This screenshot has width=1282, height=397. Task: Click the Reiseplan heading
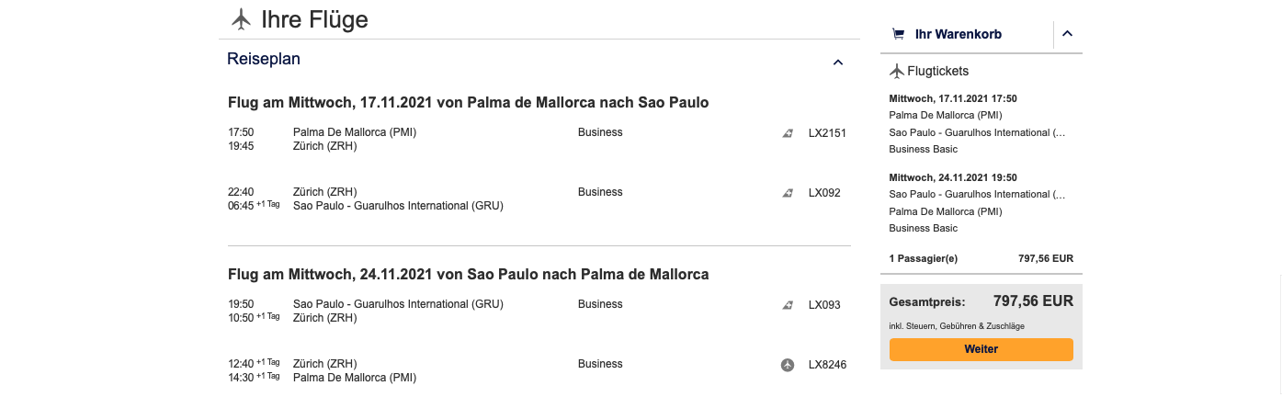pos(264,59)
